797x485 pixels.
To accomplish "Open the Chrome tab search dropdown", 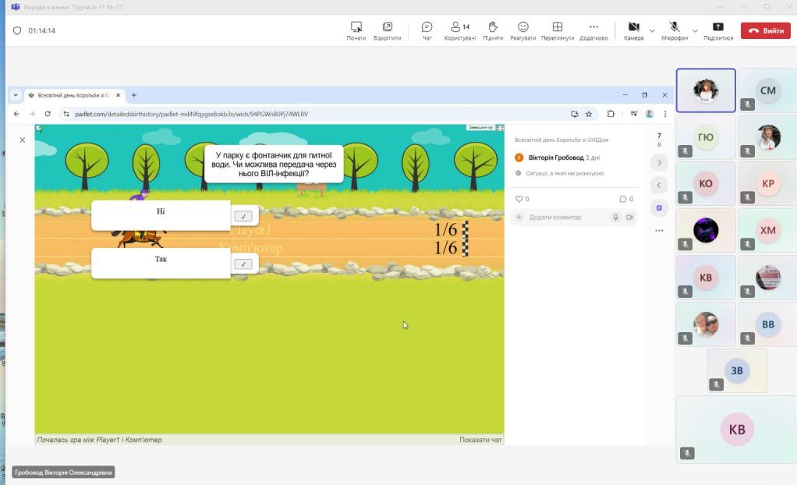I will point(16,95).
